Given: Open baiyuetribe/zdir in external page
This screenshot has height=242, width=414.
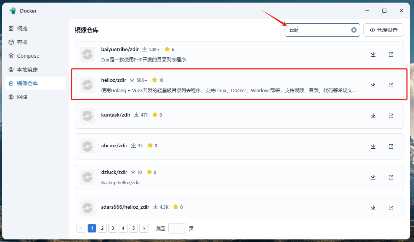Looking at the screenshot, I should (x=391, y=54).
